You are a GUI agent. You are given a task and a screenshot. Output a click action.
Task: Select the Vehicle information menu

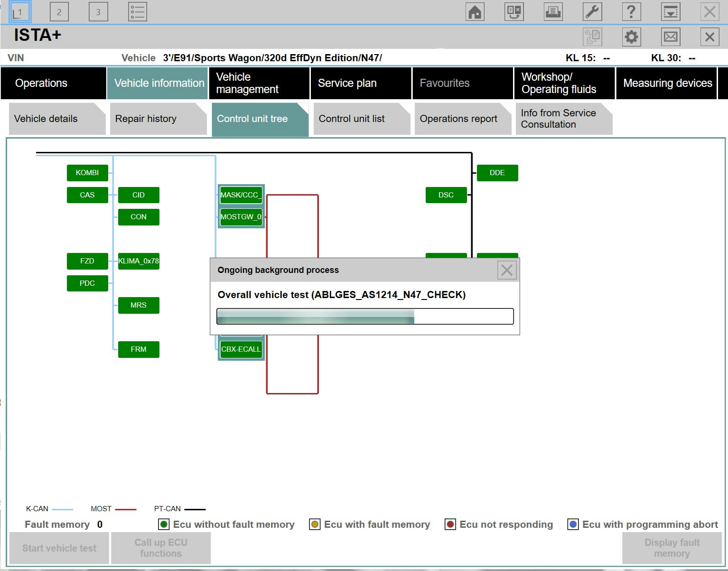point(158,83)
